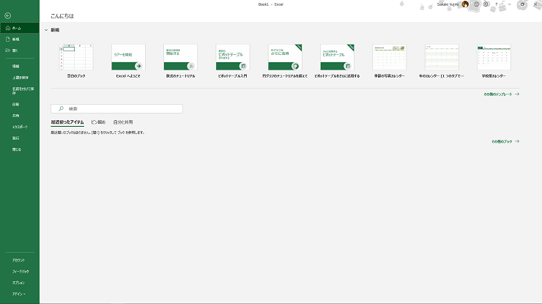Click the back arrow to return to workbook

point(7,15)
